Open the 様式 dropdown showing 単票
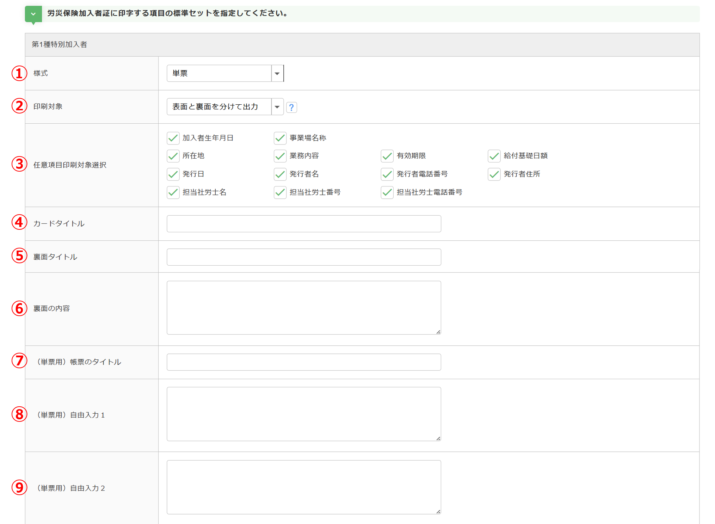The height and width of the screenshot is (524, 715). 225,73
